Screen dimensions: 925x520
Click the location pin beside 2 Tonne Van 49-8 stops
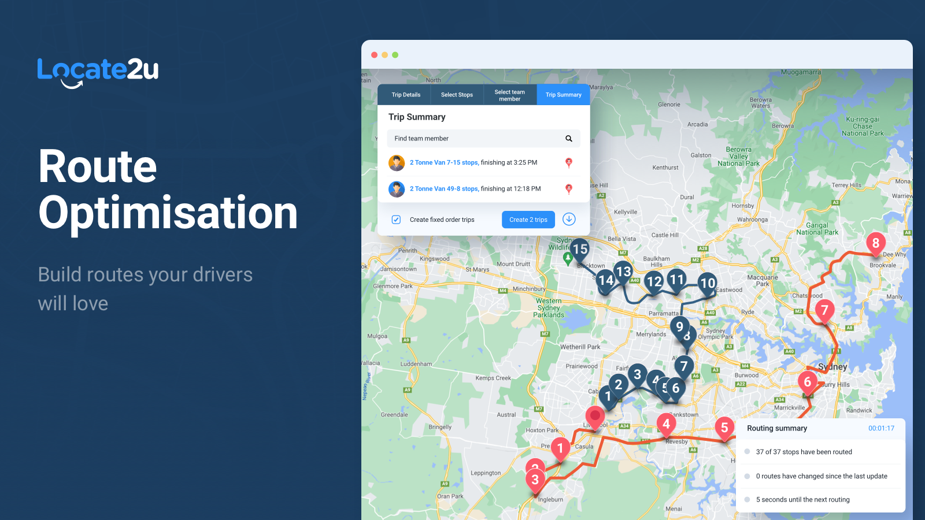coord(569,189)
